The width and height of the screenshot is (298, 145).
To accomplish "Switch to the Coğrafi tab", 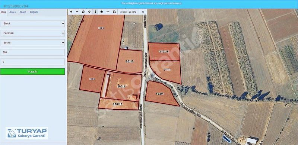I will pyautogui.click(x=34, y=12).
